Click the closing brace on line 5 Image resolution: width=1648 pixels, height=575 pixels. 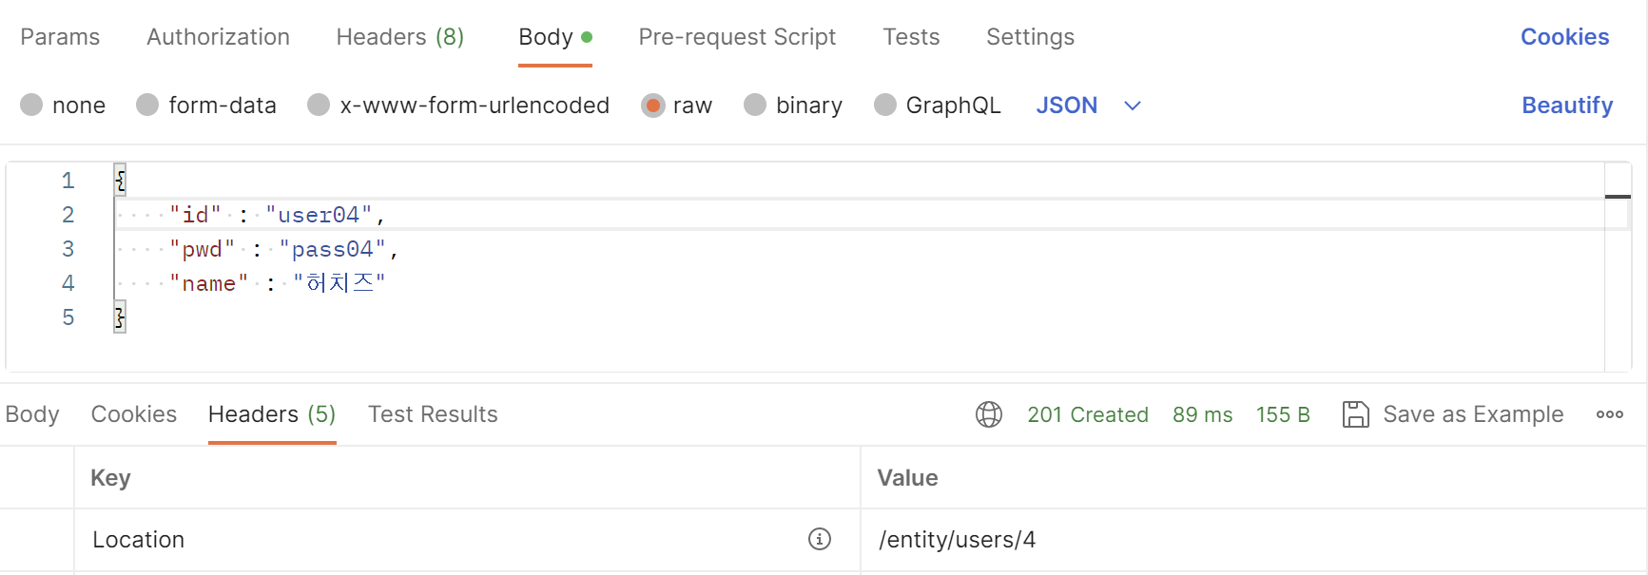(120, 317)
